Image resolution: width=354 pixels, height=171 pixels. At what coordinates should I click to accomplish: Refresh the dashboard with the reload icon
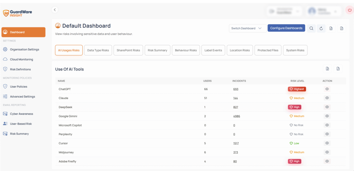(321, 28)
